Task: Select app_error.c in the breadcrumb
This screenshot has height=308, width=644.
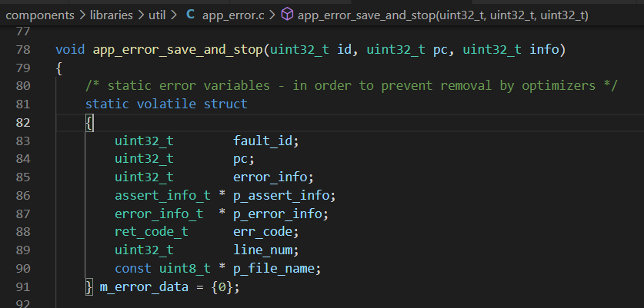Action: [234, 15]
